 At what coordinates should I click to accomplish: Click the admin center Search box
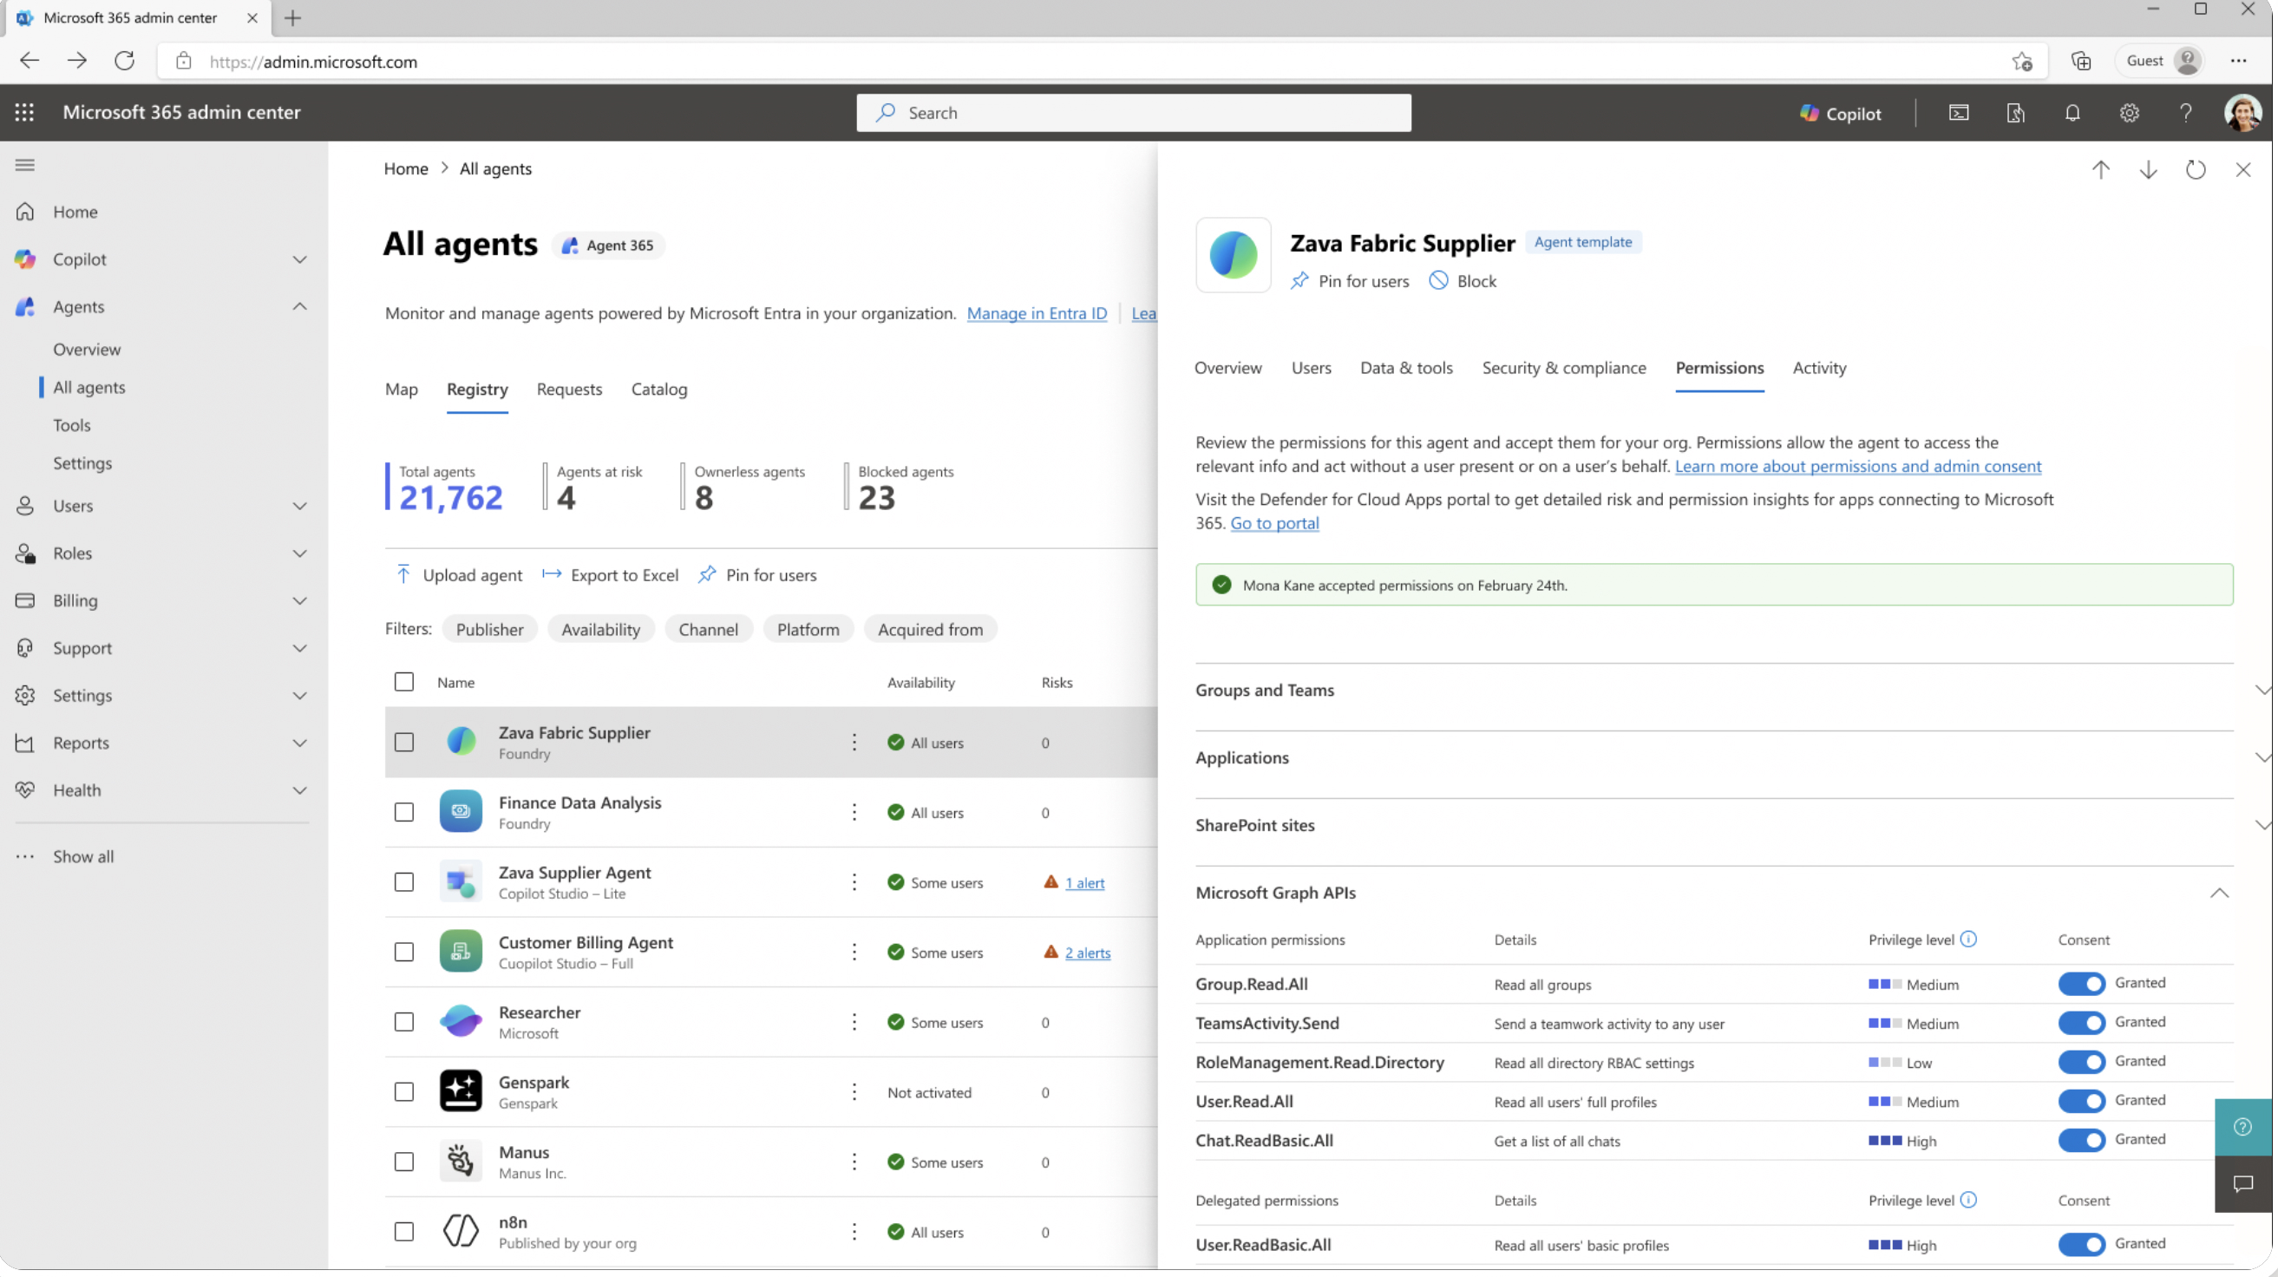click(1134, 112)
